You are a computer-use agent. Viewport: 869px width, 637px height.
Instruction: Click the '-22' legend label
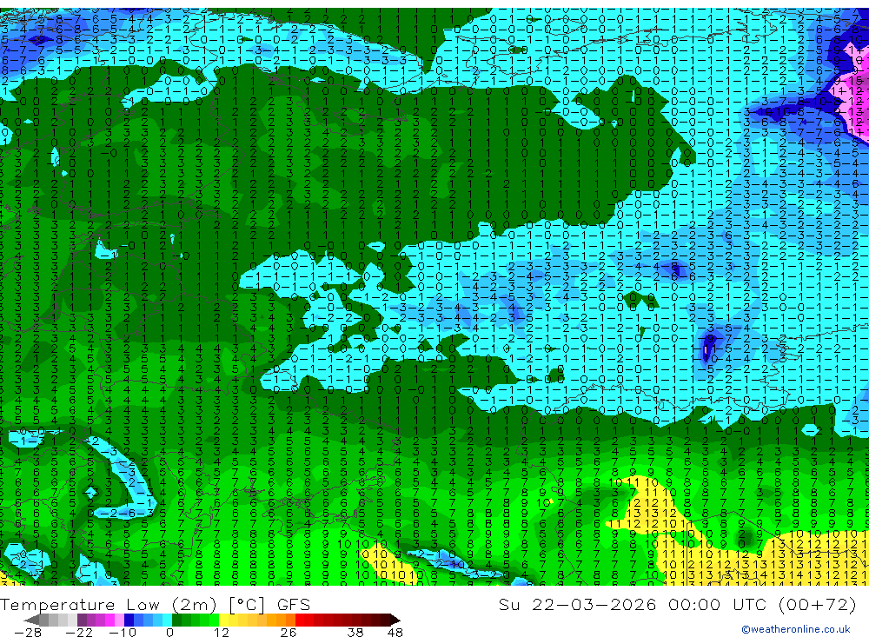[79, 633]
